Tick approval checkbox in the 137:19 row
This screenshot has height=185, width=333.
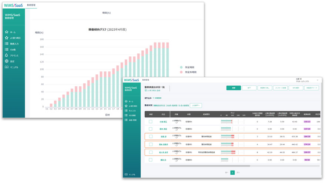coord(151,129)
